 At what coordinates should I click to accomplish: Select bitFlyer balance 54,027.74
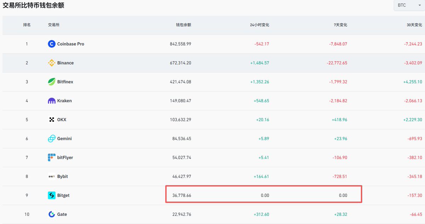(x=182, y=157)
